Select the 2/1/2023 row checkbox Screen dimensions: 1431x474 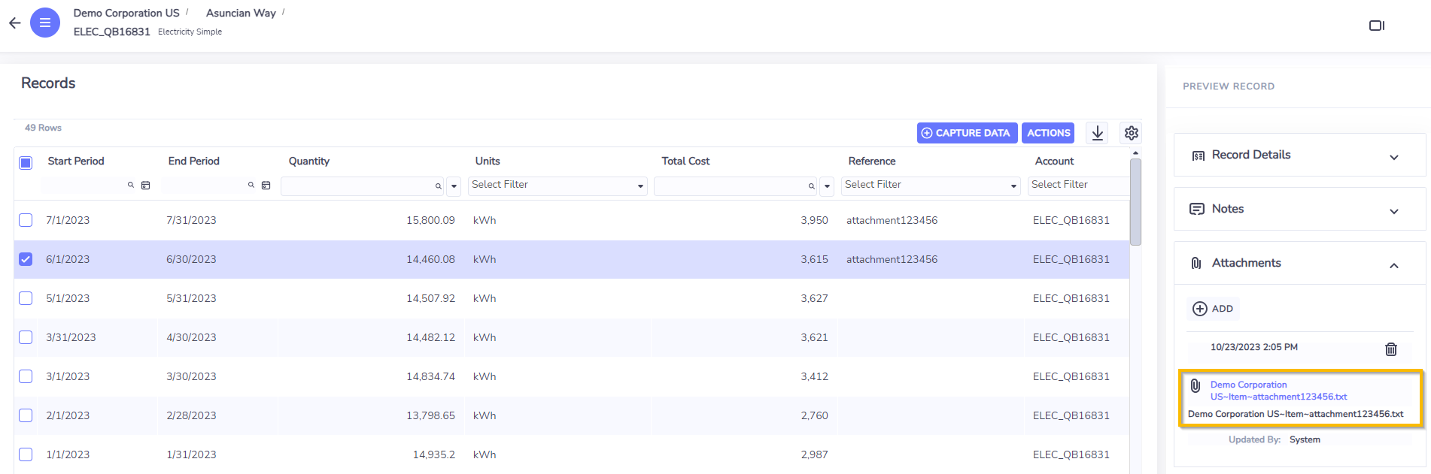(26, 415)
